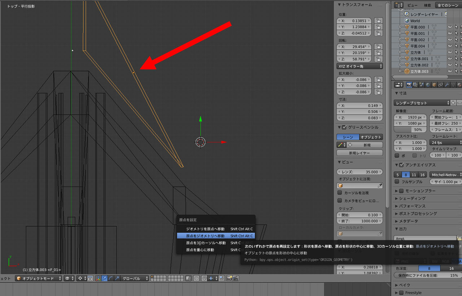
Task: Open the レンダープリセット dropdown
Action: tap(422, 103)
